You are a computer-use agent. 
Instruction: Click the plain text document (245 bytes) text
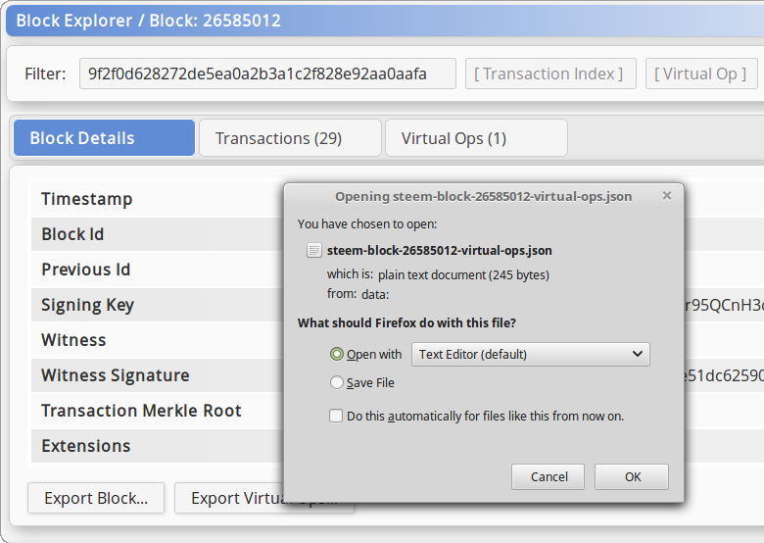(x=463, y=274)
